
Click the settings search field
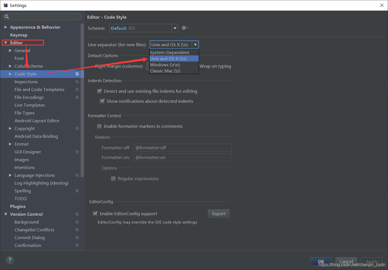click(x=42, y=17)
